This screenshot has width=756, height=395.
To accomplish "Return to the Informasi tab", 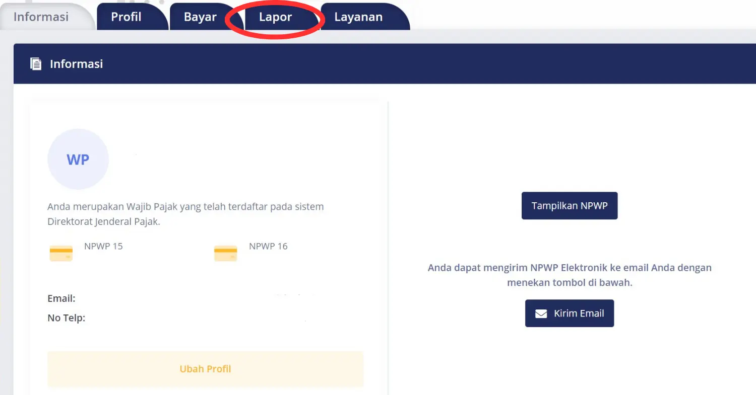I will (x=40, y=17).
